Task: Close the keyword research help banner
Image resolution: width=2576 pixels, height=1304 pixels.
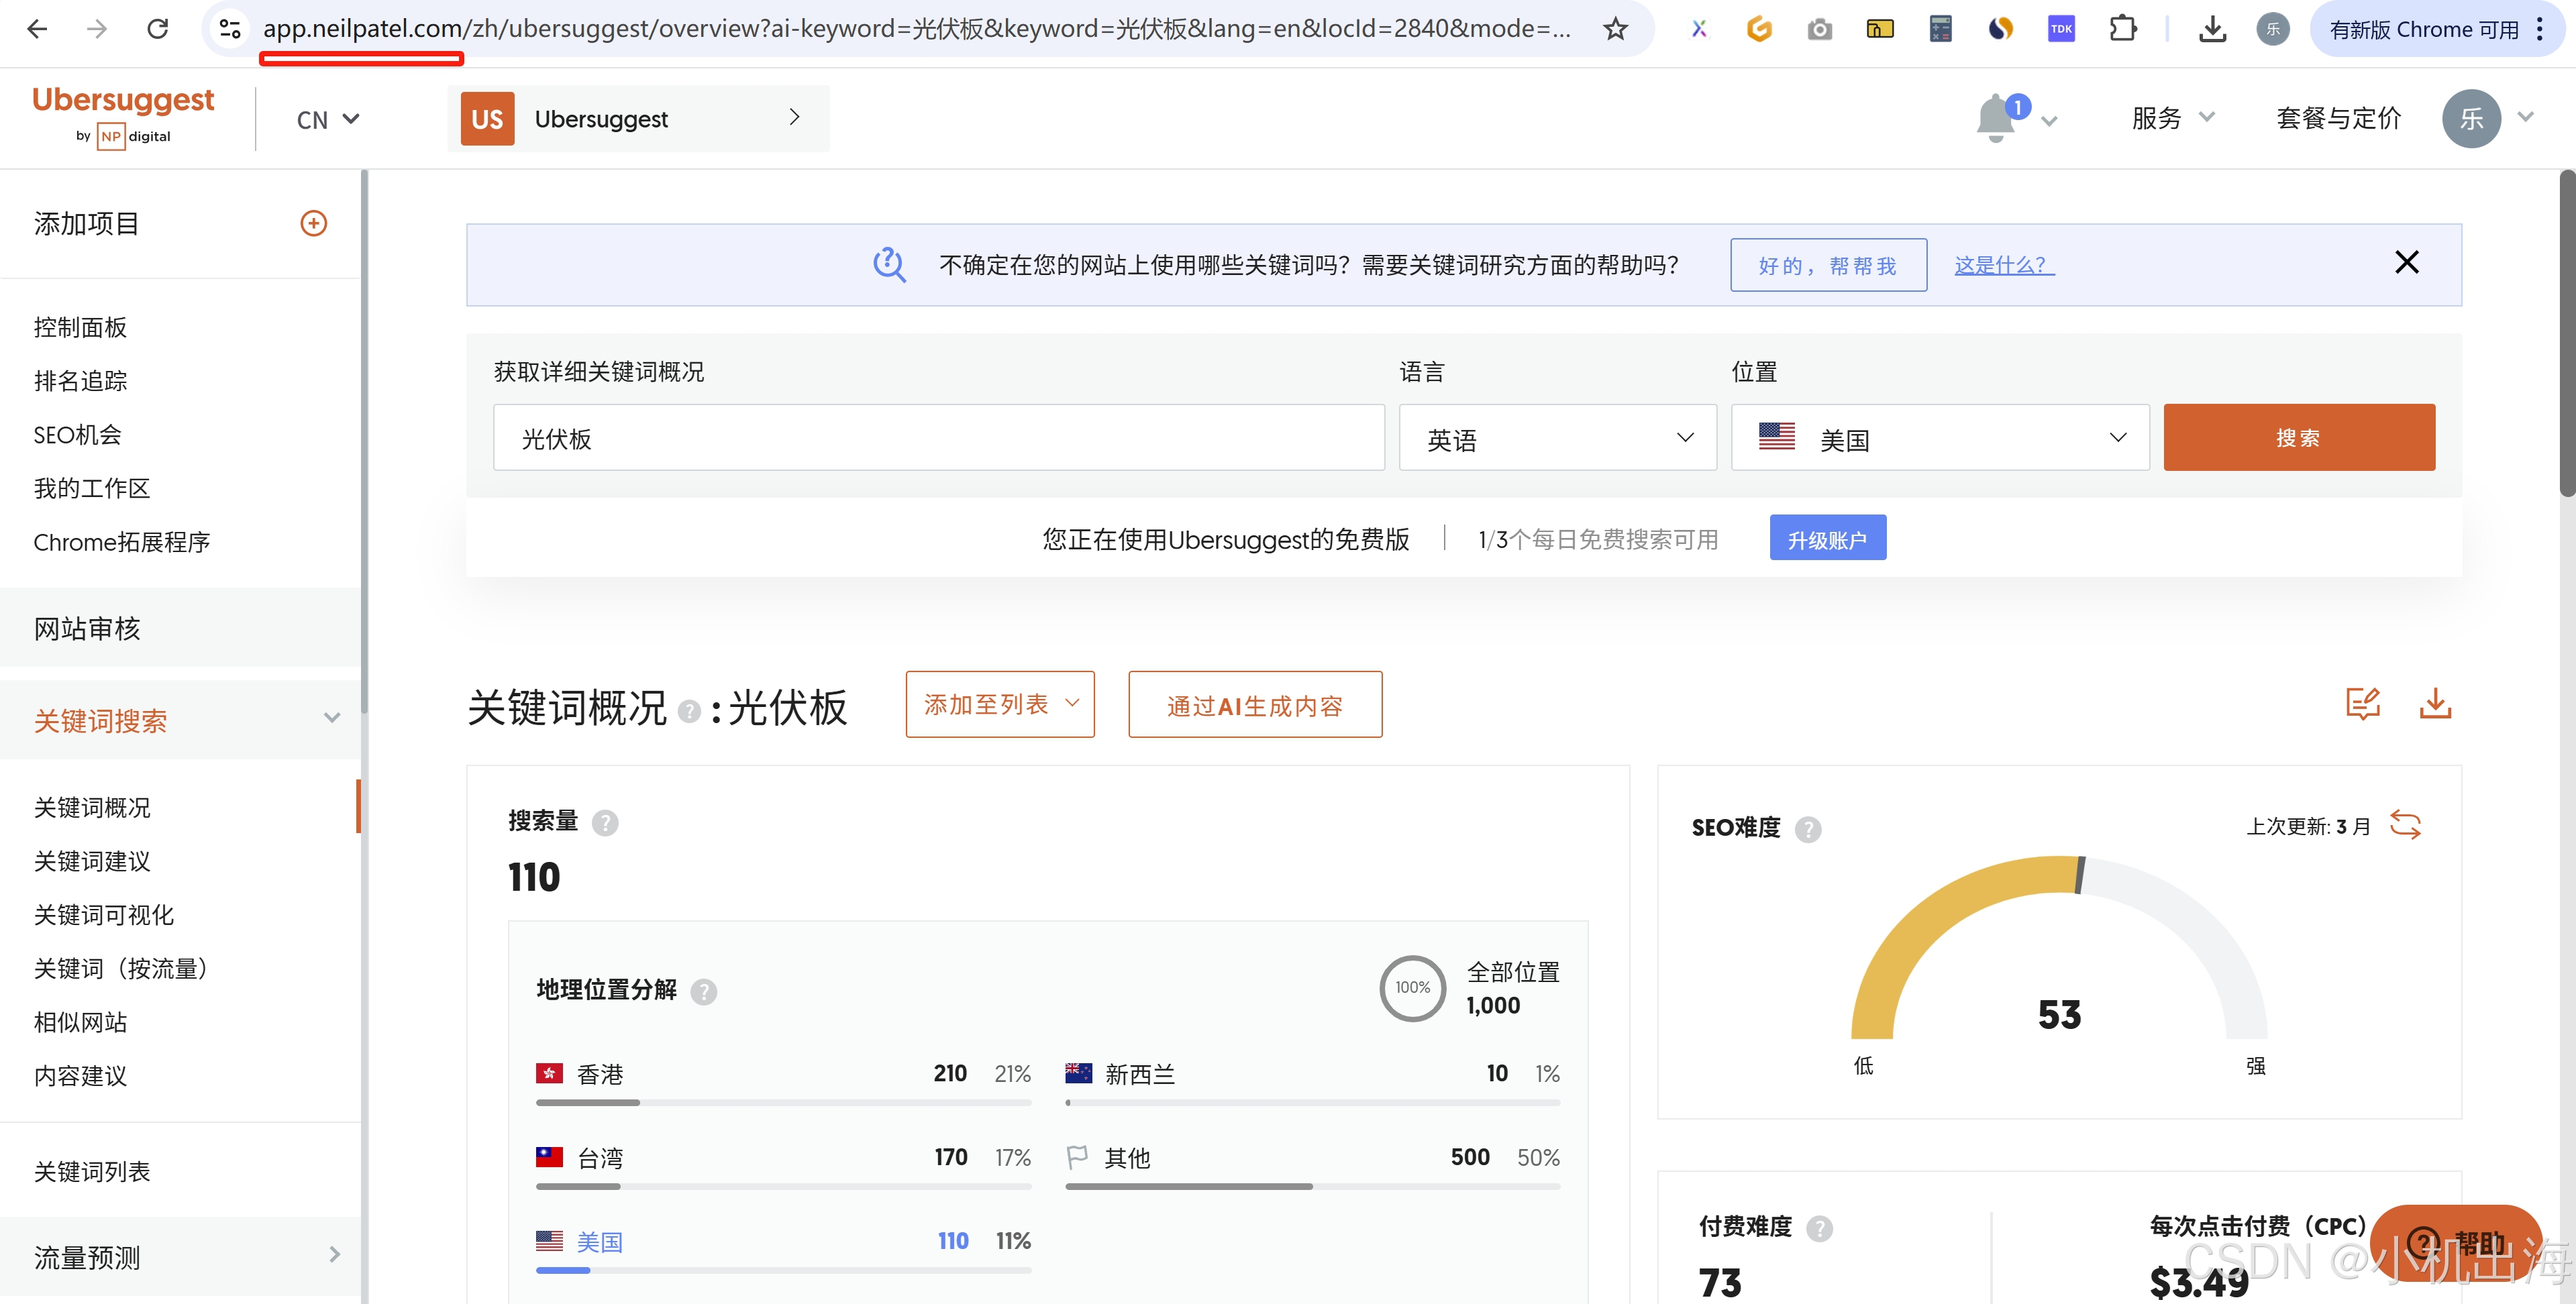Action: [x=2406, y=263]
